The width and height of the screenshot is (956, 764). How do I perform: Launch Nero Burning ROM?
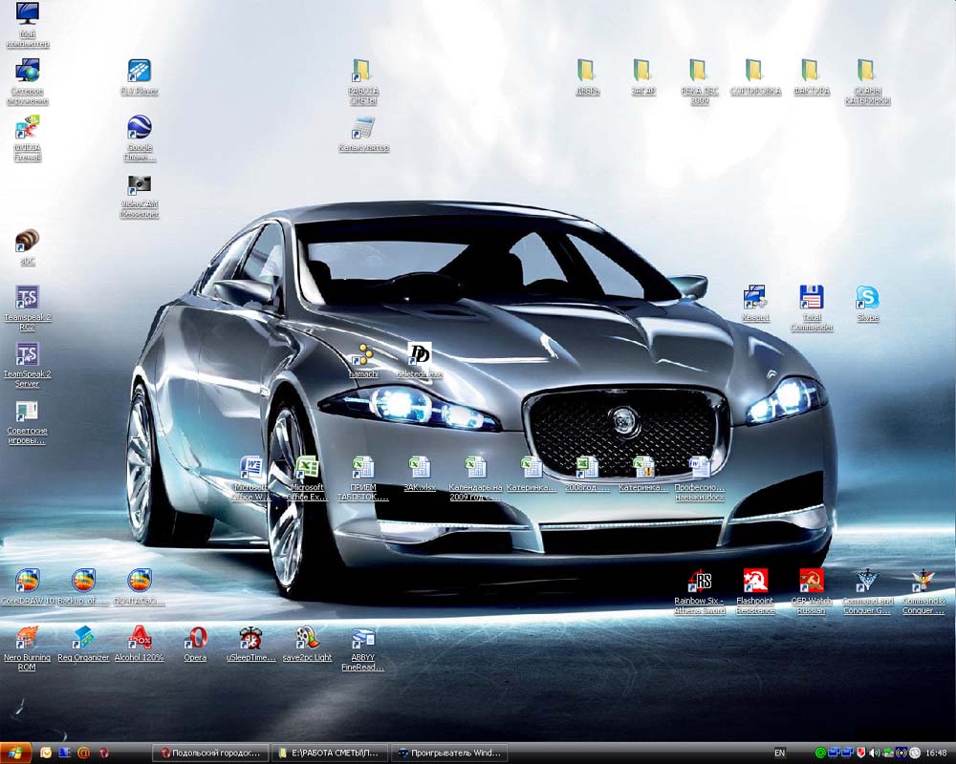coord(27,638)
